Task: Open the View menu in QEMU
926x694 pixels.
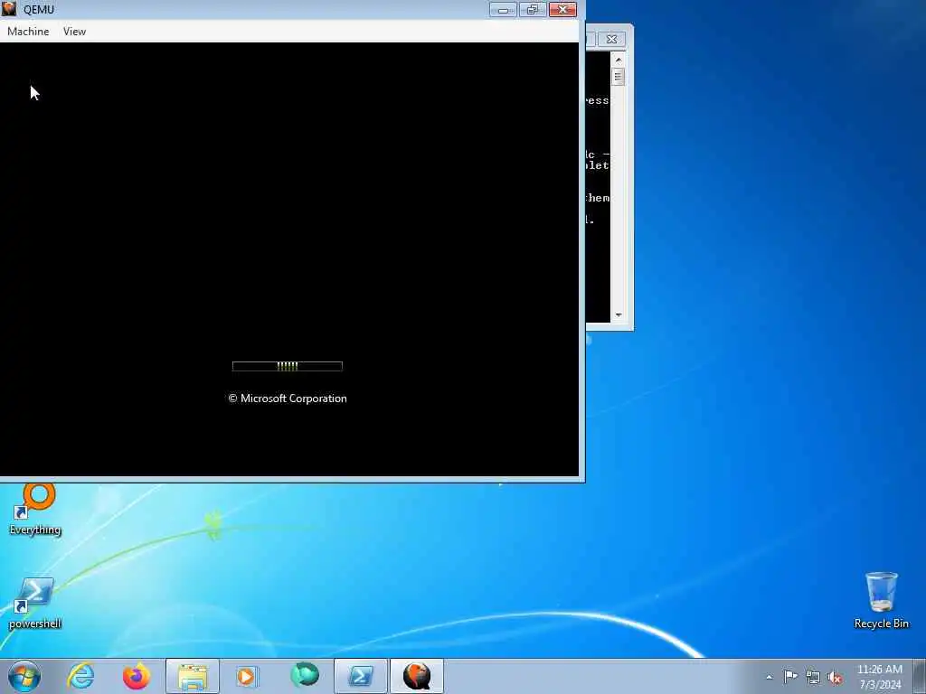Action: click(x=74, y=32)
